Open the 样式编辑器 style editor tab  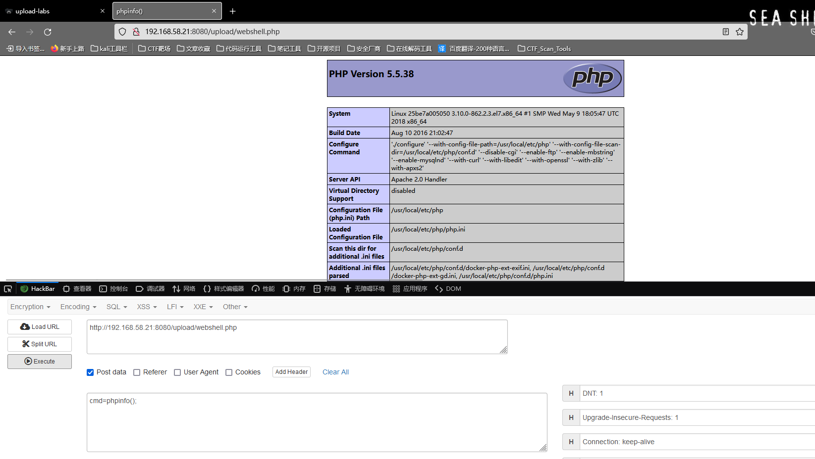223,289
